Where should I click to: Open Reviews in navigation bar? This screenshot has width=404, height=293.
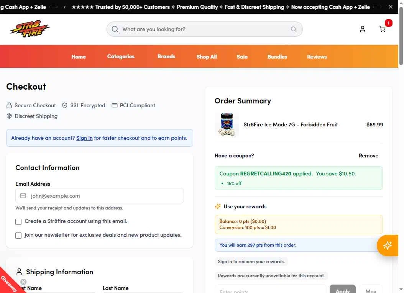(317, 57)
